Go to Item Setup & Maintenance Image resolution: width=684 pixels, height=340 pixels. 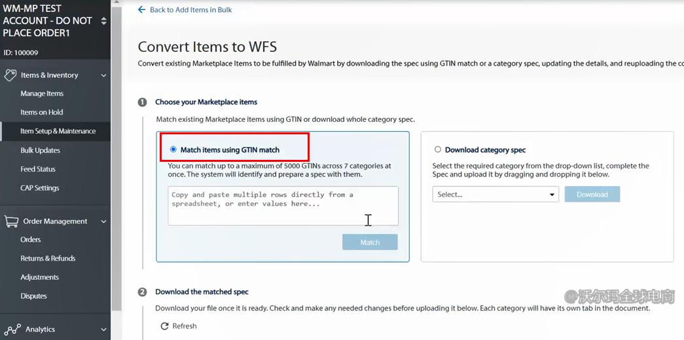pyautogui.click(x=58, y=131)
